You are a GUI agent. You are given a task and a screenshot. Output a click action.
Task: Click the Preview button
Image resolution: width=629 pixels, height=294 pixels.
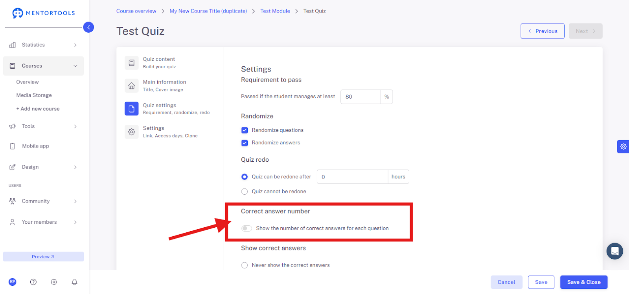click(x=43, y=257)
